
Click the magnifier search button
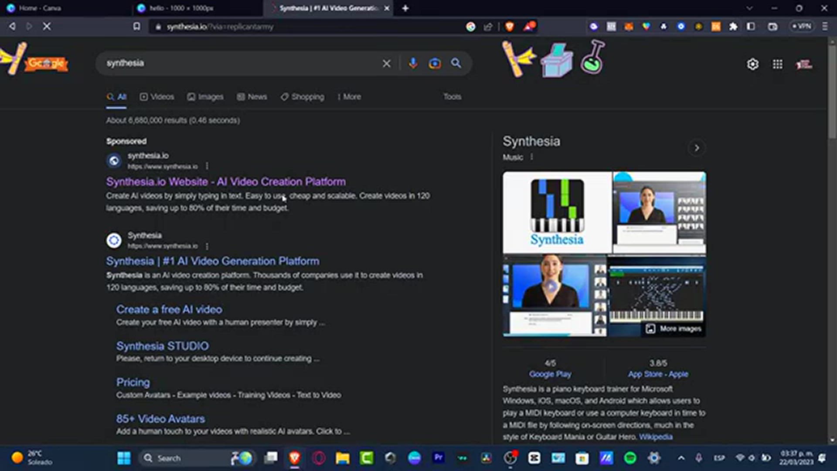[456, 63]
